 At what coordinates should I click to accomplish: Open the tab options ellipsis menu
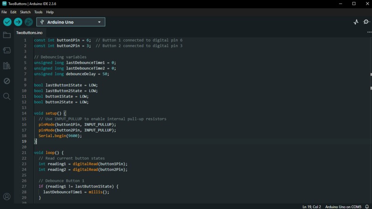369,32
